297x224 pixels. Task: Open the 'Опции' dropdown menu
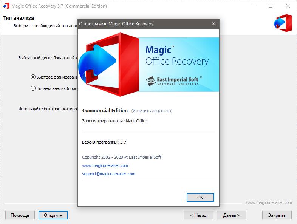point(53,215)
